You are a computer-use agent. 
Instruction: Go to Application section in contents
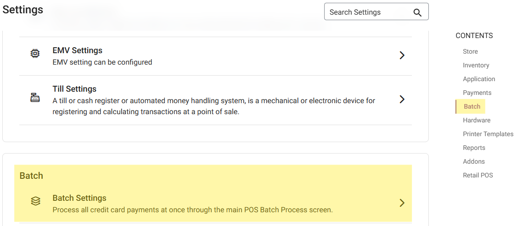[x=479, y=79]
